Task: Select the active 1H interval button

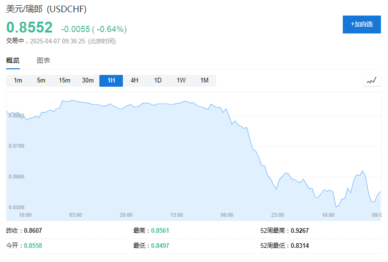Action: coord(111,81)
